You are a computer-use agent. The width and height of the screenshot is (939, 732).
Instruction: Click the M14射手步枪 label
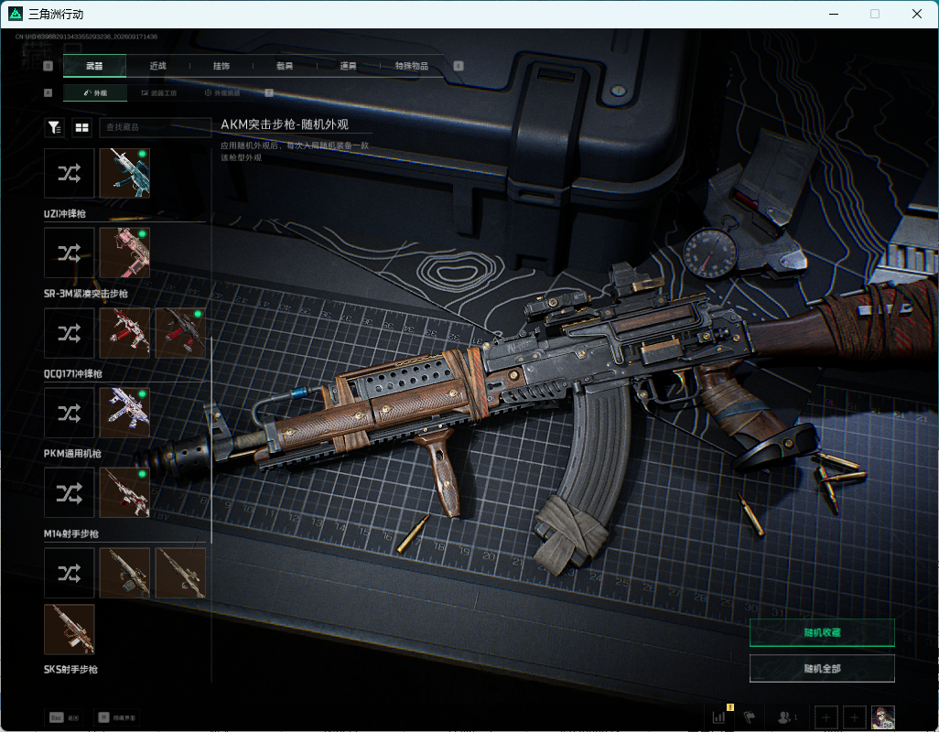pos(71,533)
